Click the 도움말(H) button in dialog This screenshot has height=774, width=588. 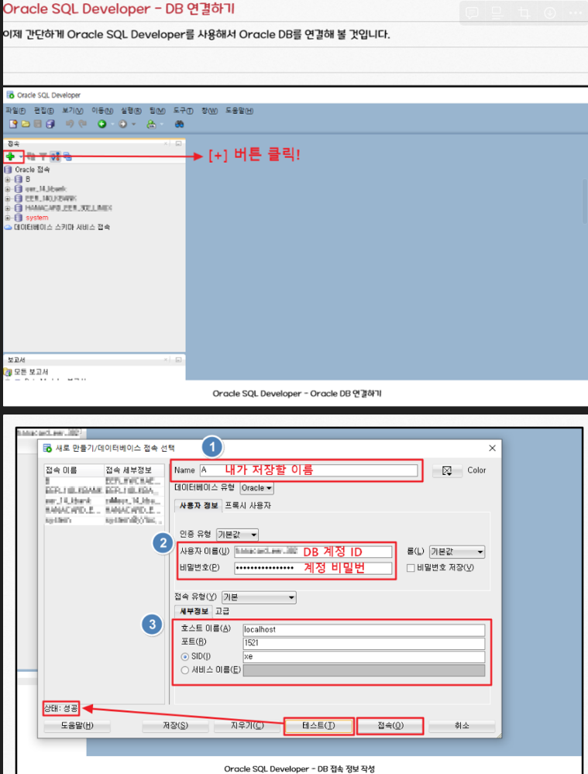(77, 726)
